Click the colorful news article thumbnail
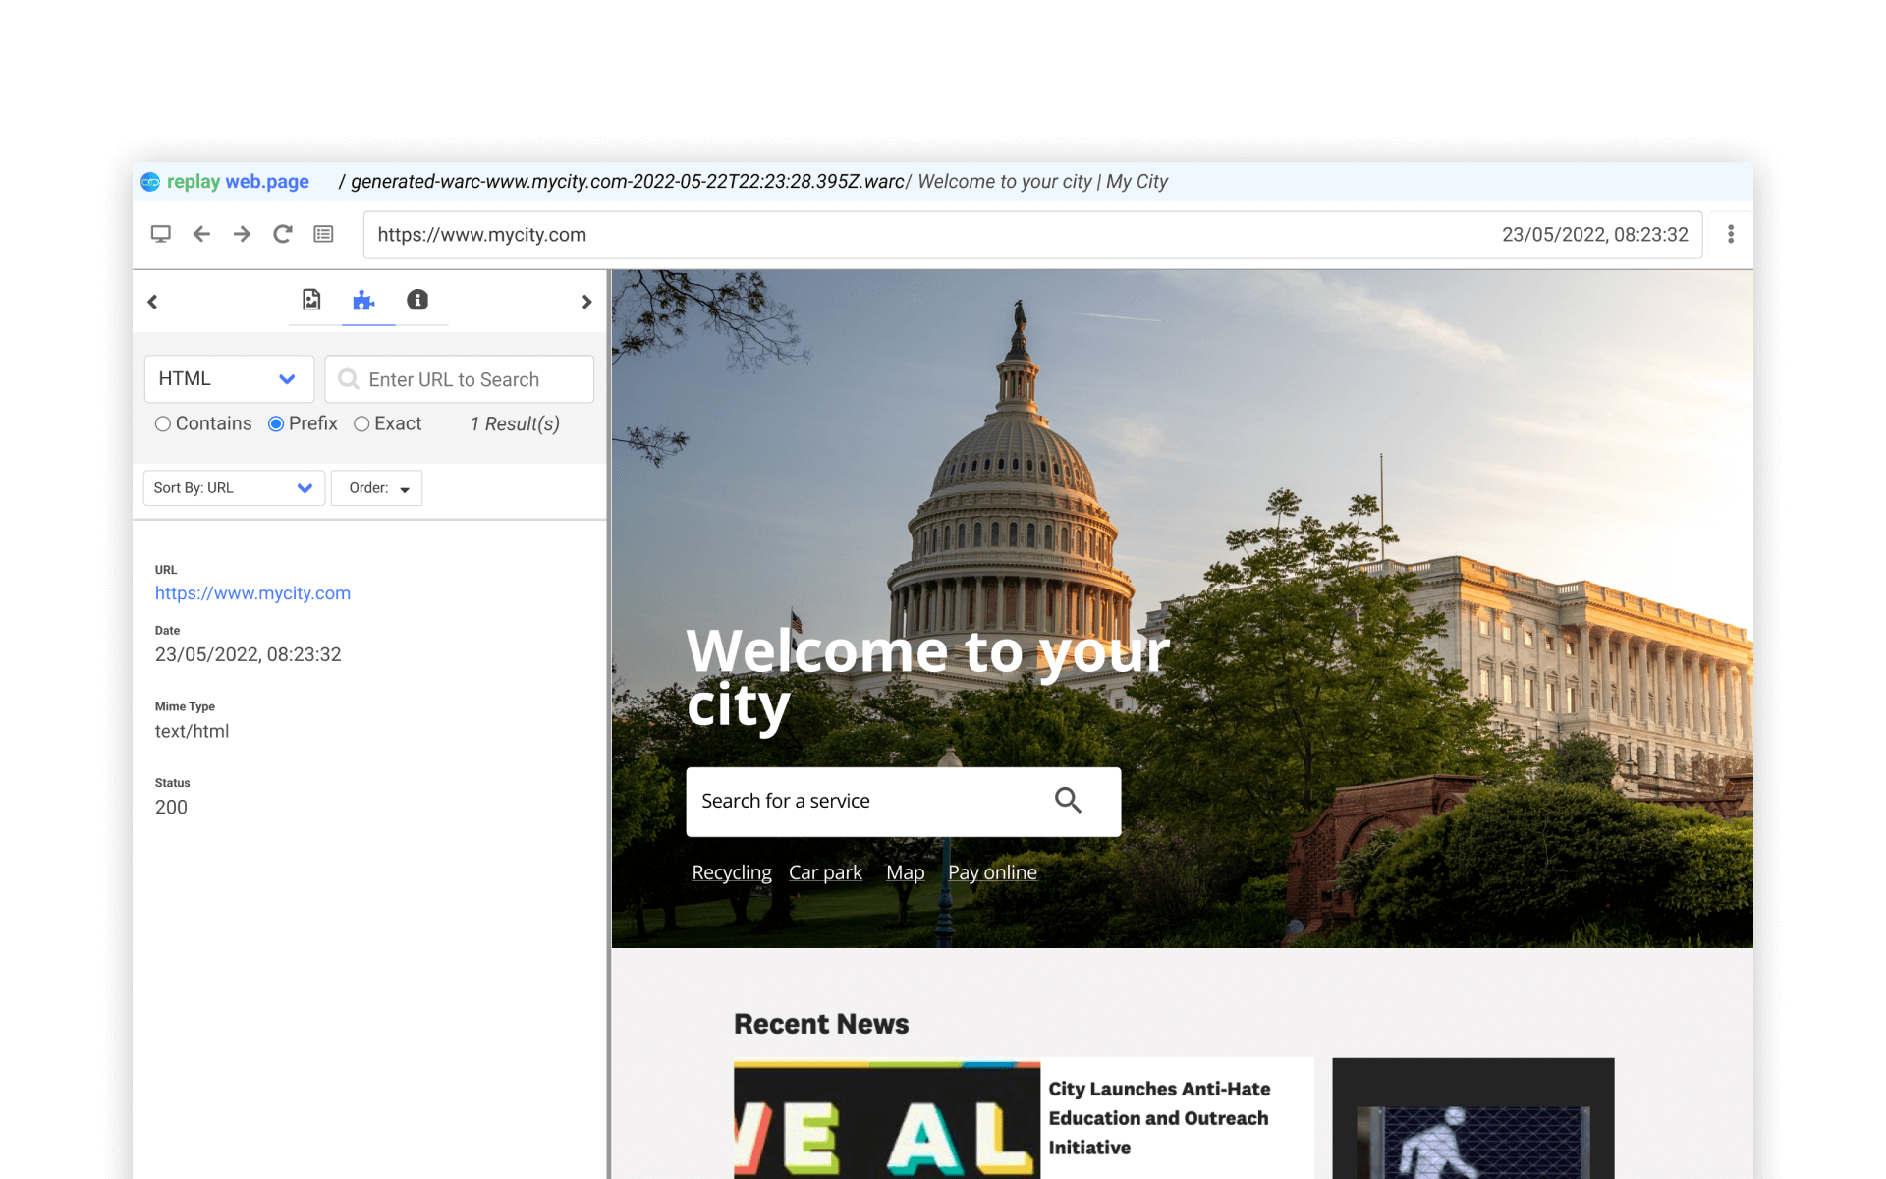 pyautogui.click(x=887, y=1119)
